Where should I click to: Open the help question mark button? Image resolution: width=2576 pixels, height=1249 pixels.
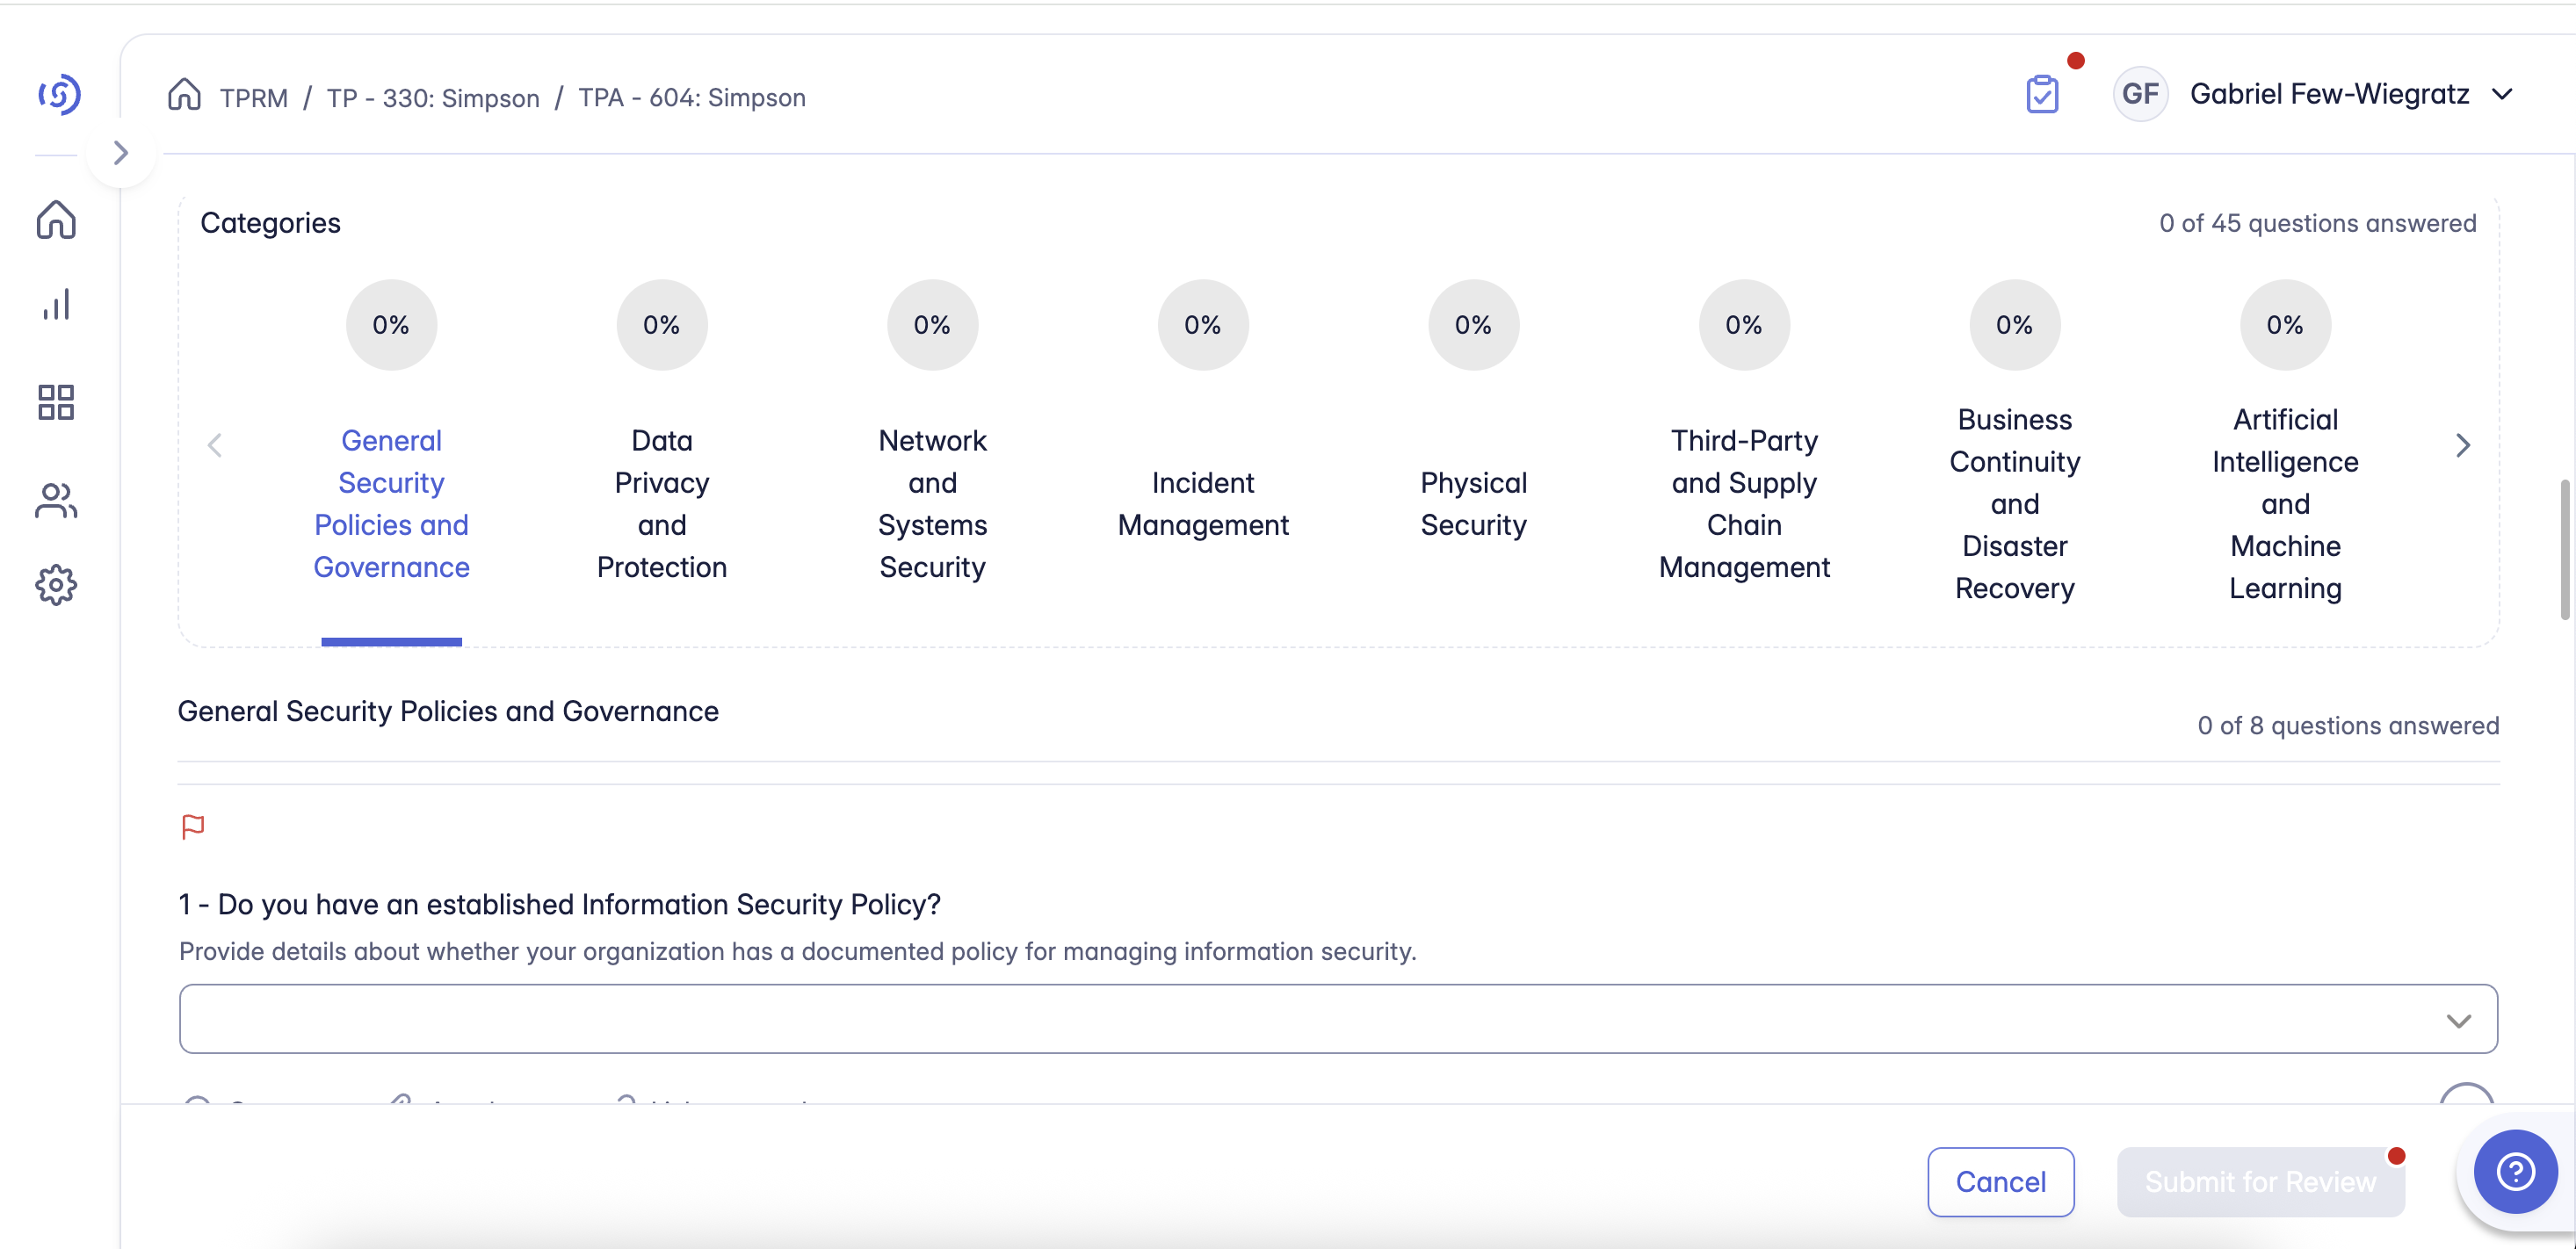(2515, 1171)
